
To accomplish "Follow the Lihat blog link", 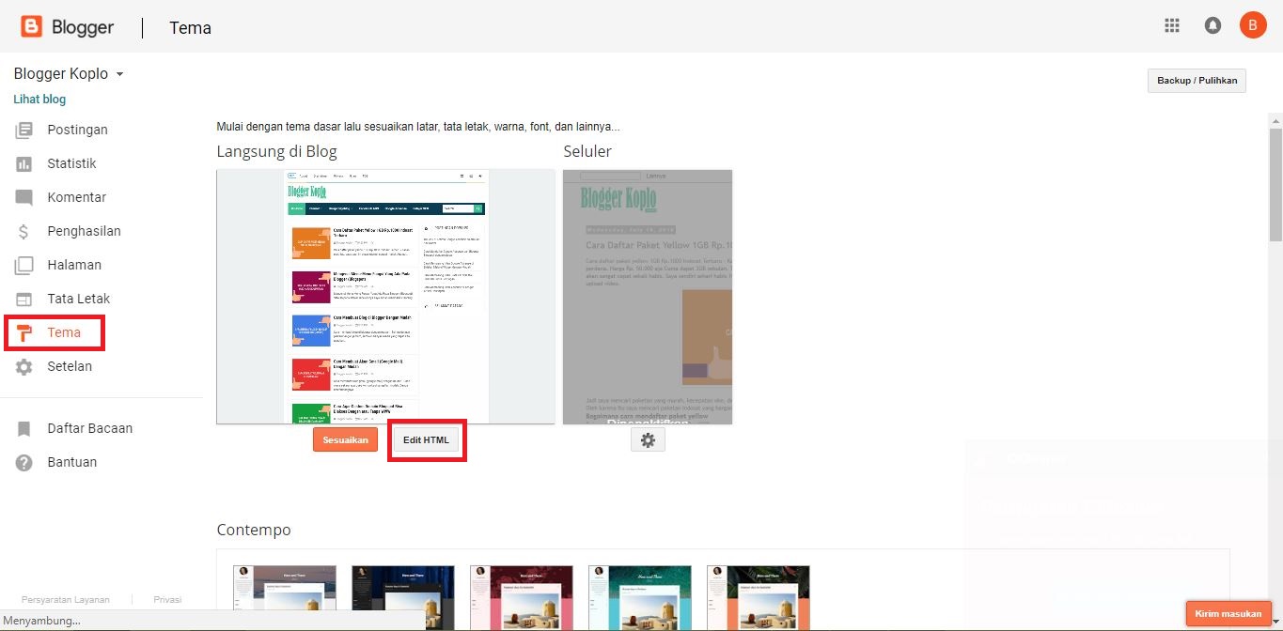I will 39,100.
